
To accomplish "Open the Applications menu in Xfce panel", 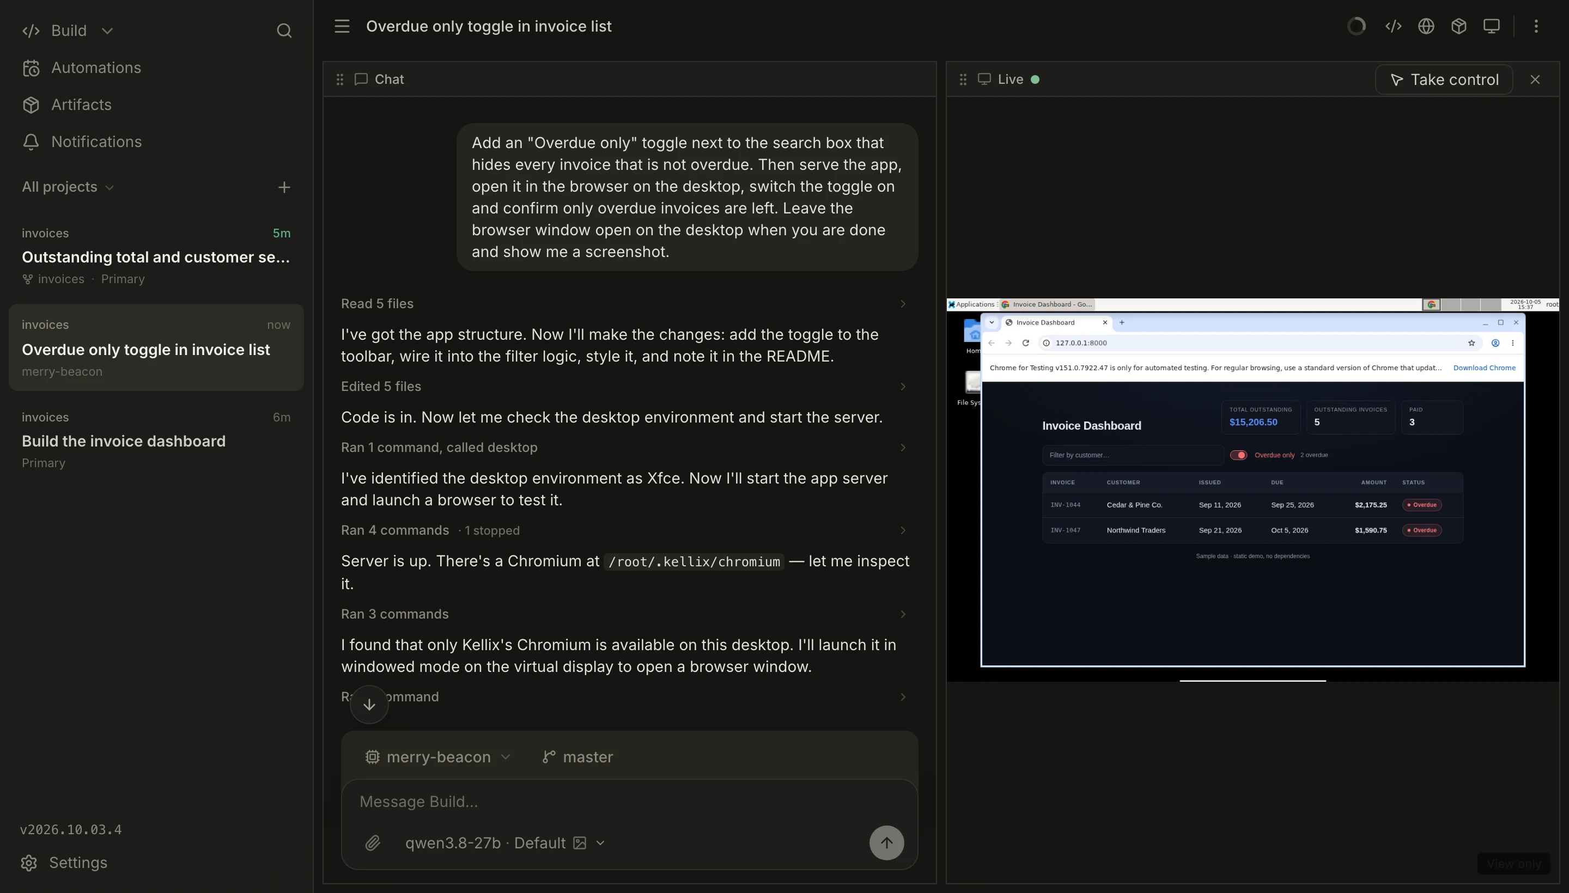I will [971, 304].
